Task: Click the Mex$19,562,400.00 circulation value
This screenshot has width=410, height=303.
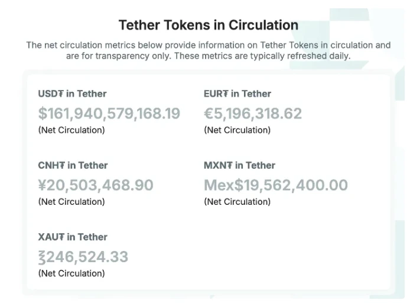Action: point(276,185)
